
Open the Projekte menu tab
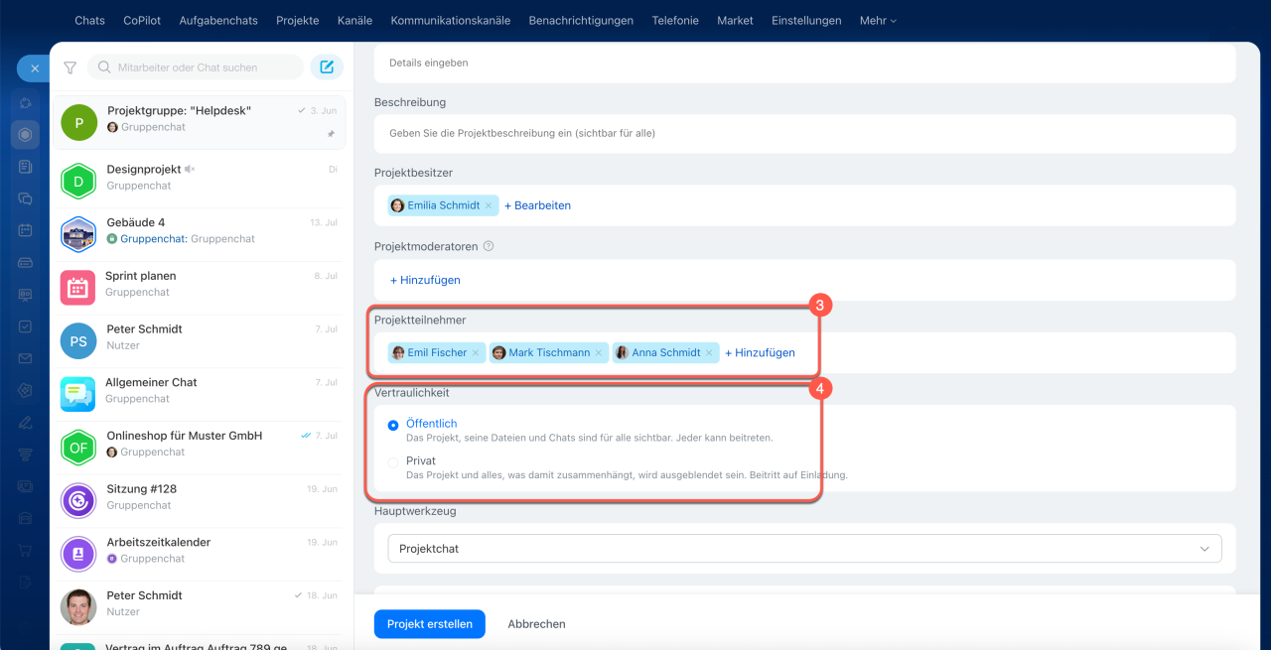tap(298, 20)
